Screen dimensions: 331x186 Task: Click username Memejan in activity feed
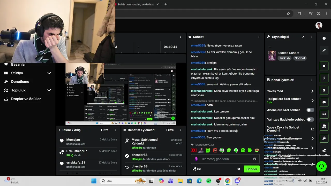tap(73, 140)
